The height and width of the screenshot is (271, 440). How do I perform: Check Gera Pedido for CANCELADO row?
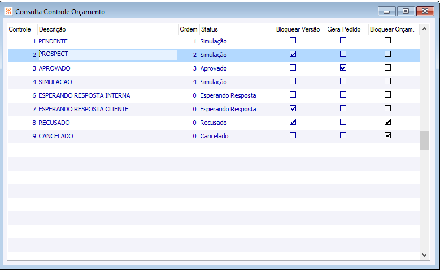[343, 135]
